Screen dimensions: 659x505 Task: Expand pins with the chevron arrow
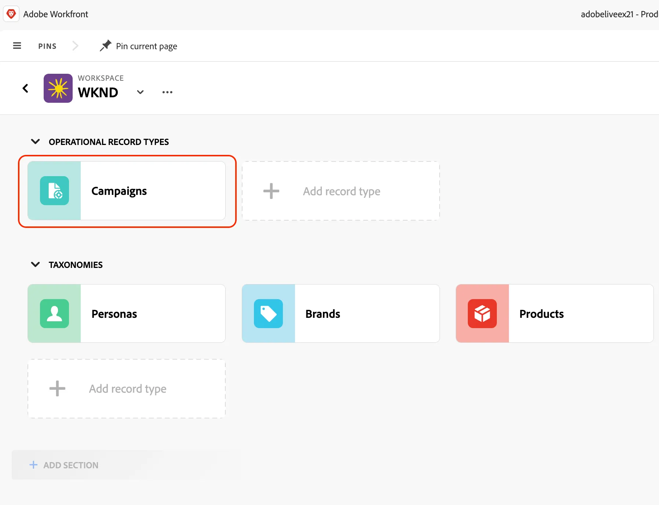point(75,46)
